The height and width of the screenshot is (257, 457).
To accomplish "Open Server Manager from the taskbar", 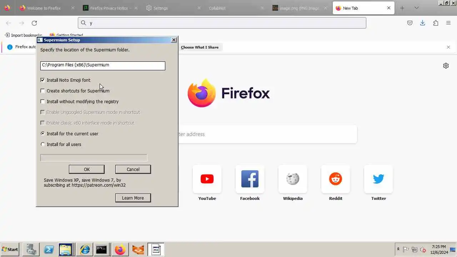I will tap(31, 250).
